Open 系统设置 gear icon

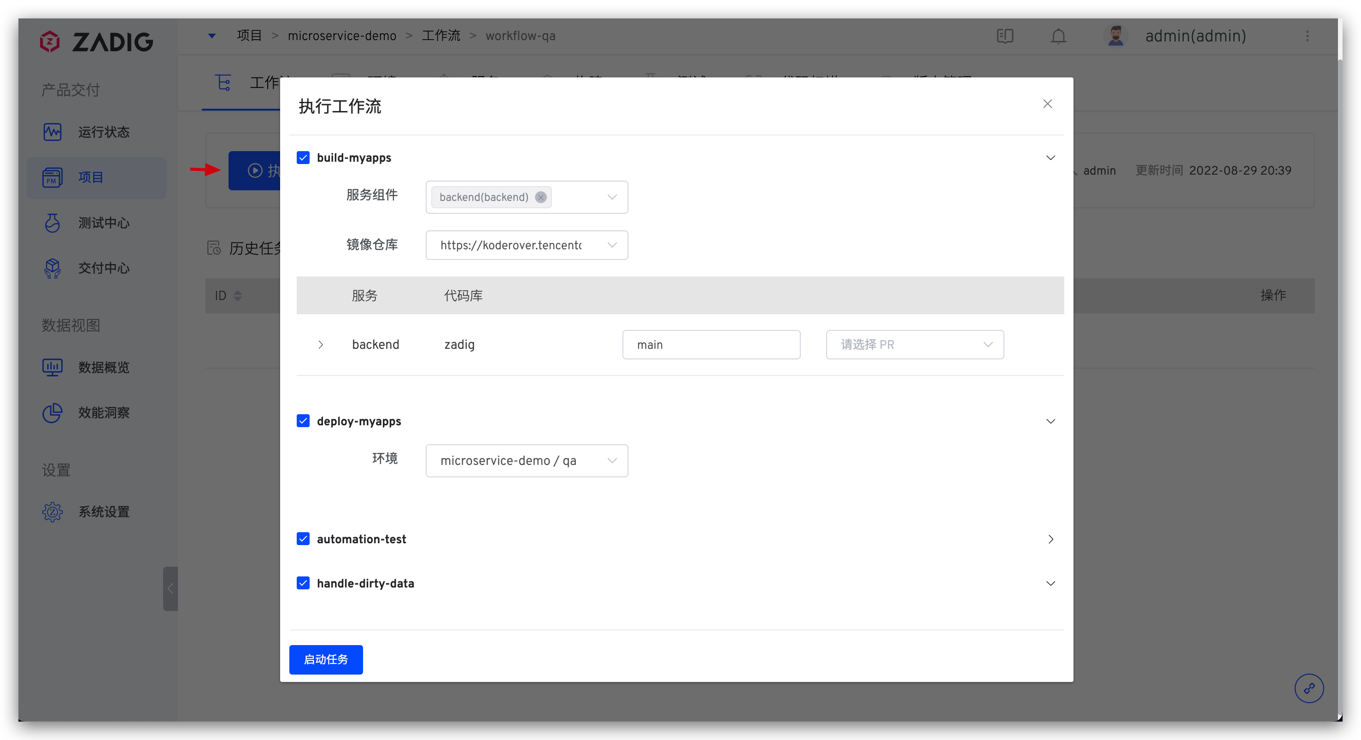tap(53, 511)
